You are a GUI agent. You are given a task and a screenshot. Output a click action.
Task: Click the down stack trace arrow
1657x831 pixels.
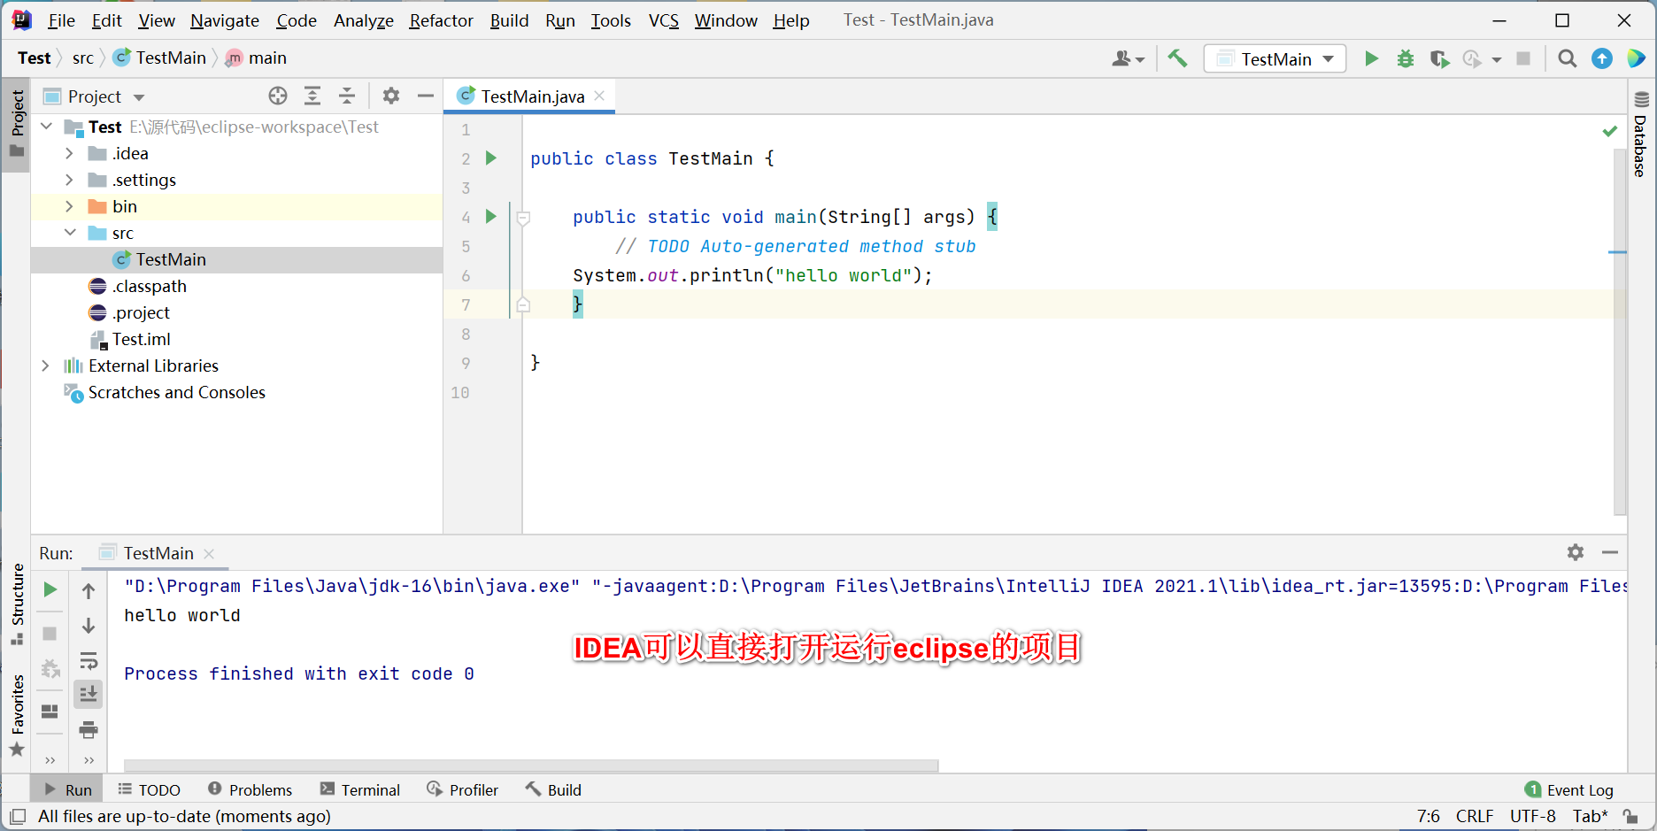tap(89, 626)
